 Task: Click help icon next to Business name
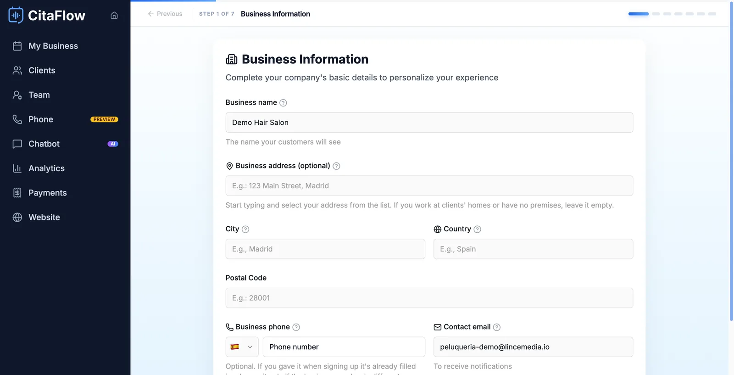[283, 103]
